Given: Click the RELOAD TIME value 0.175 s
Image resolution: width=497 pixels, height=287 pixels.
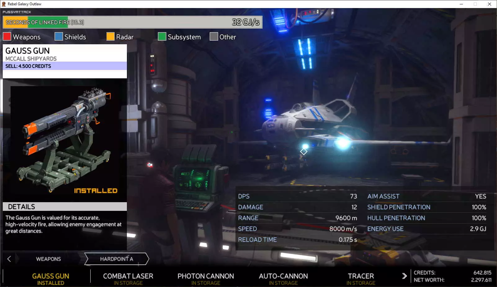Looking at the screenshot, I should coord(348,240).
